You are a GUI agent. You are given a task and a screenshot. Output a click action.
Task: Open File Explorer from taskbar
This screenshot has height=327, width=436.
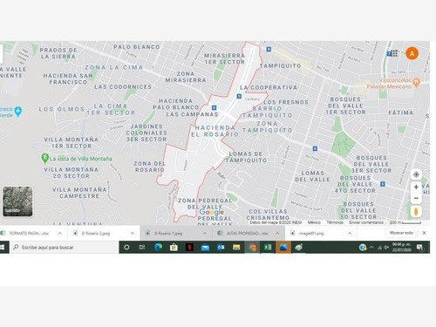coord(236,248)
